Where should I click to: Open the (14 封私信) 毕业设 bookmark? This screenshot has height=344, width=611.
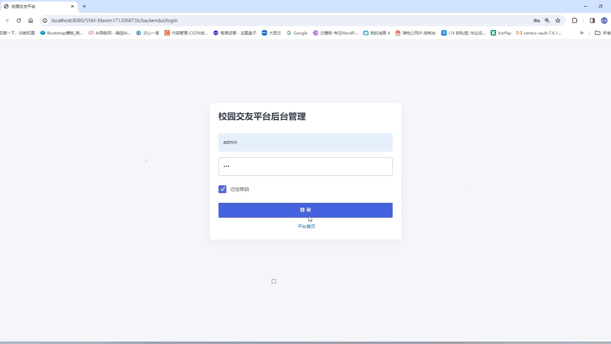coord(463,33)
